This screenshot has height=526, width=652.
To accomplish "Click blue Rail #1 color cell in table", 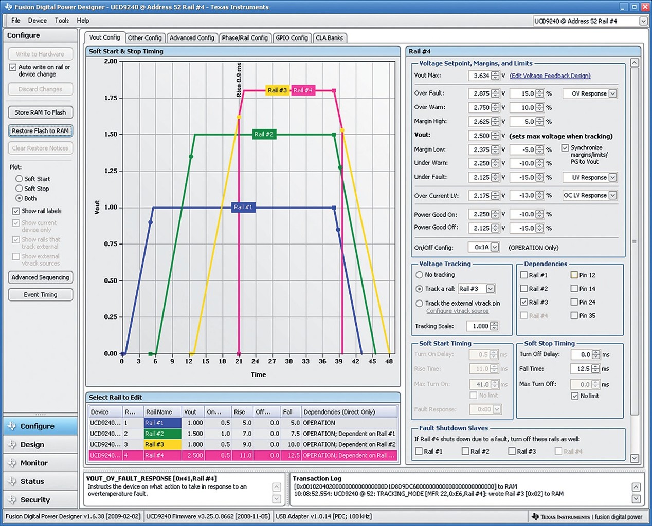I will pos(162,423).
